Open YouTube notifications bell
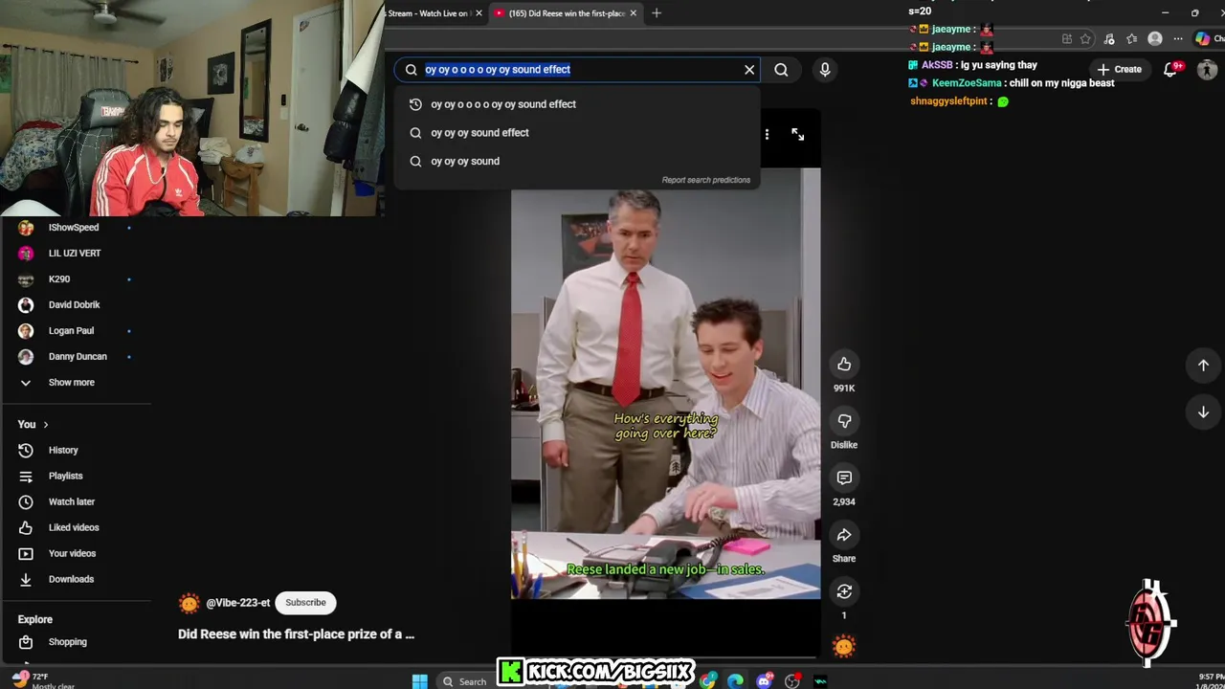1225x689 pixels. [x=1171, y=70]
